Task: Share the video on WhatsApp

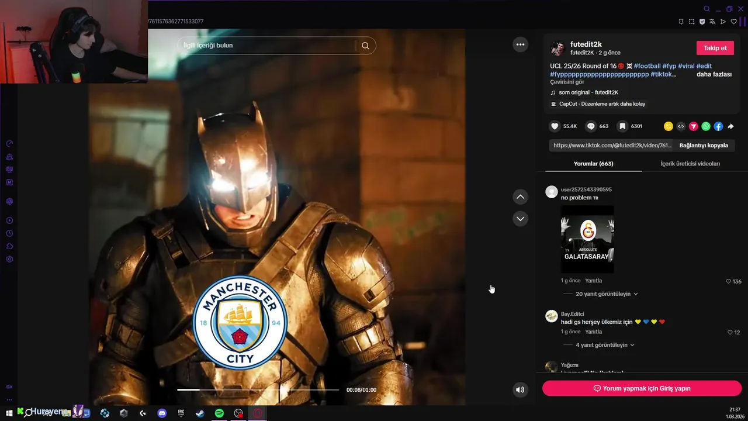Action: click(x=706, y=126)
